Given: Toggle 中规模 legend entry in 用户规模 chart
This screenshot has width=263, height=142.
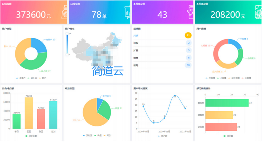Looking at the screenshot, I should tap(210, 78).
